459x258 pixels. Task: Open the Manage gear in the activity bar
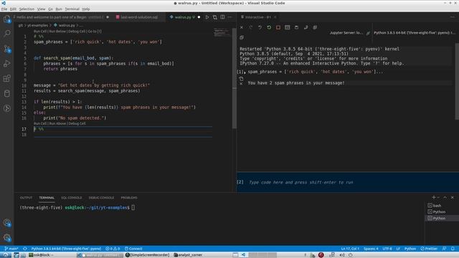click(x=6, y=238)
